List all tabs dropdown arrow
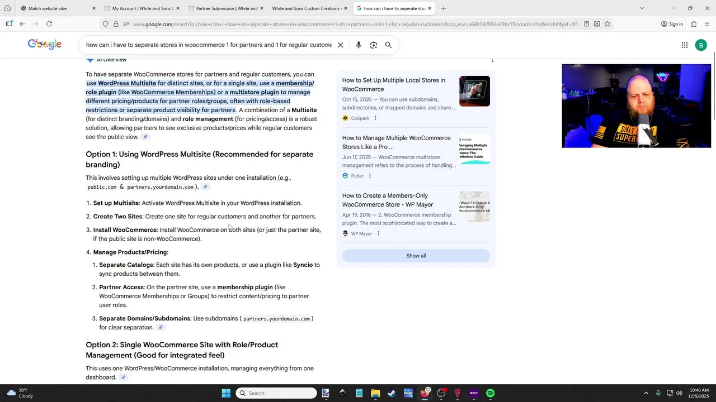 [x=642, y=8]
